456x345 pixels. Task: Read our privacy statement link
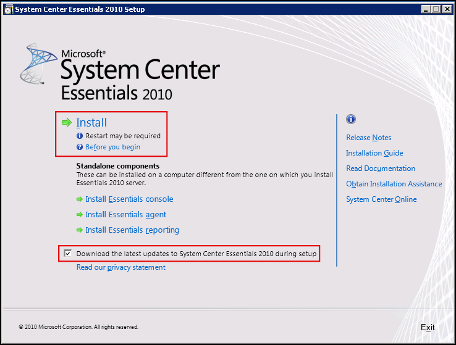(x=121, y=267)
